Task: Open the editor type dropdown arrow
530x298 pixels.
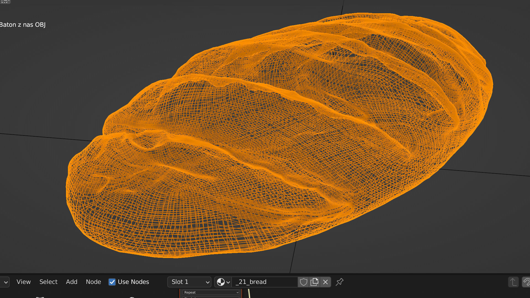Action: [6, 282]
